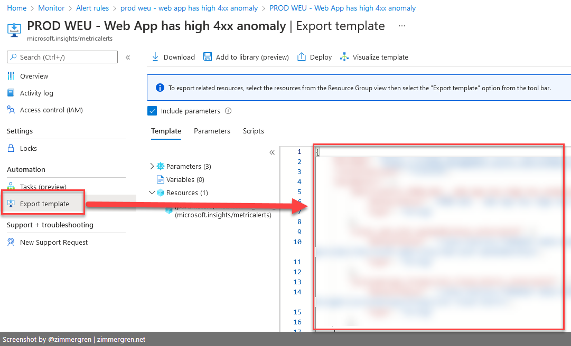Go to Monitor breadcrumb link

(51, 8)
